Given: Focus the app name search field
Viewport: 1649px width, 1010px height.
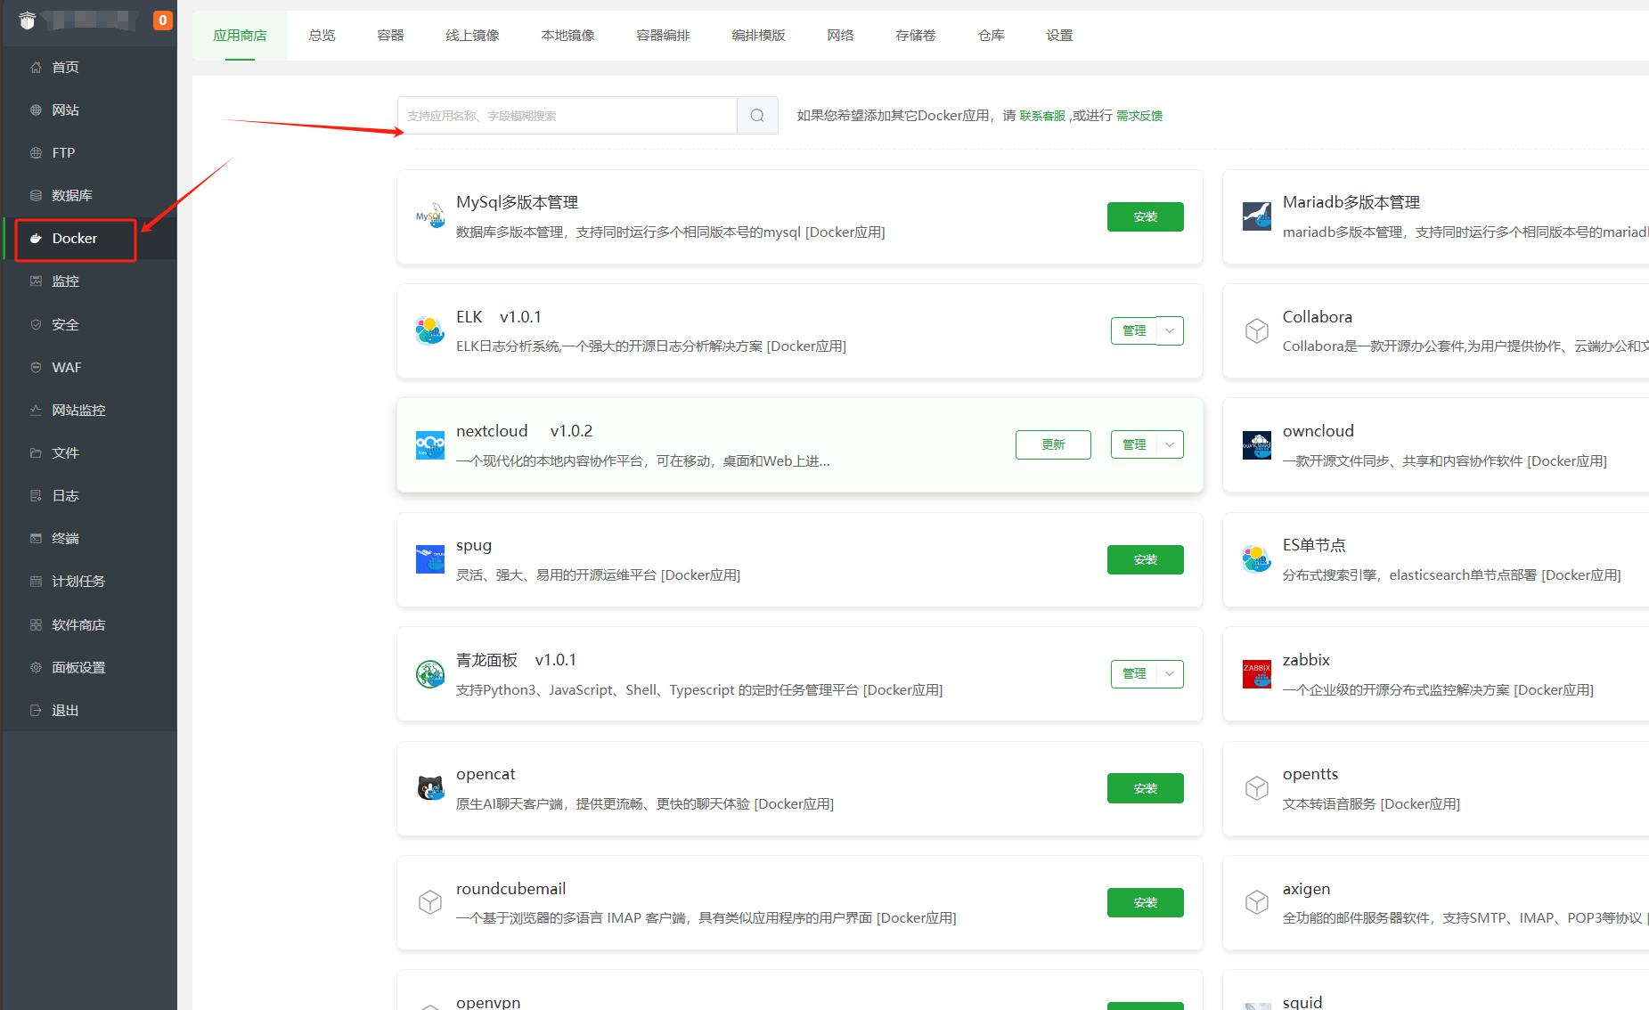Looking at the screenshot, I should tap(567, 116).
